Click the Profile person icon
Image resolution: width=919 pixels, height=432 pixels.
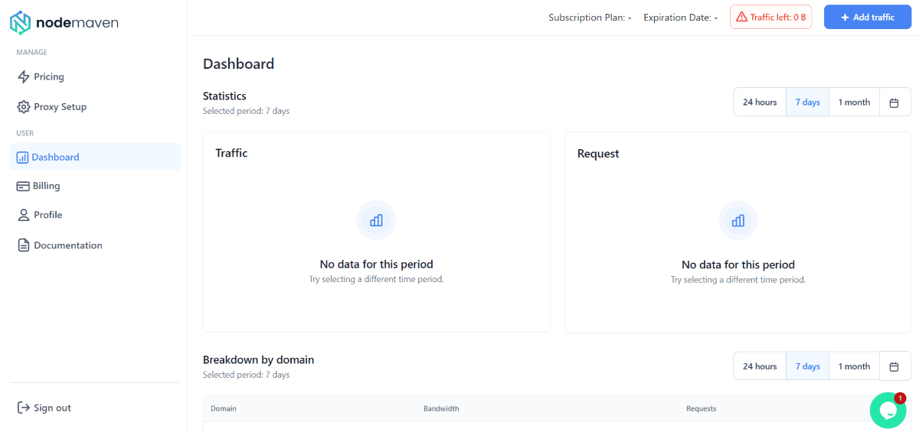24,215
